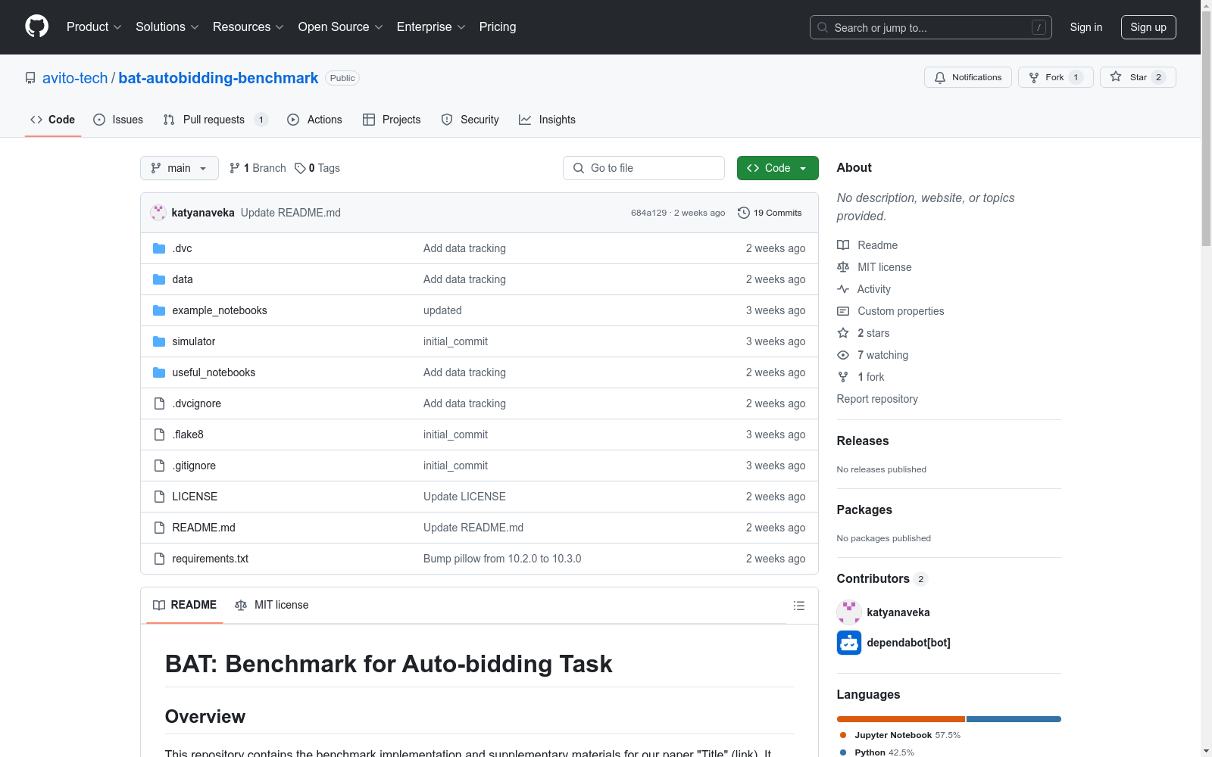Click the GitHub logo home icon
This screenshot has height=757, width=1212.
click(x=36, y=26)
